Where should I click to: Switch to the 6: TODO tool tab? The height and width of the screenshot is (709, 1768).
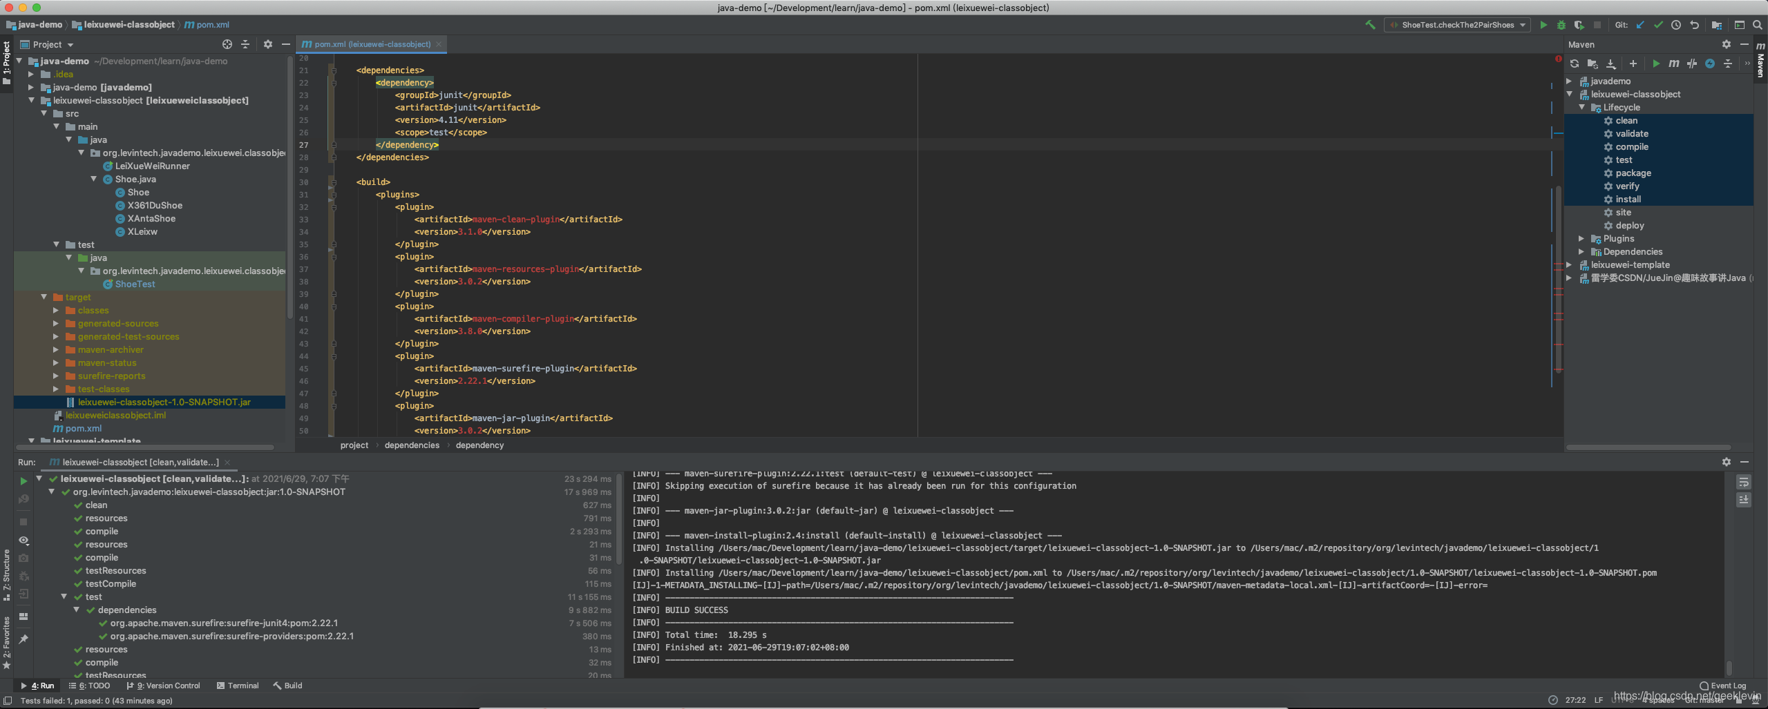click(90, 686)
